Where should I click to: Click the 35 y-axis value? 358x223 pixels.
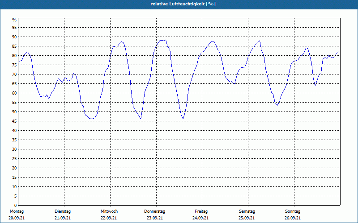(x=14, y=140)
